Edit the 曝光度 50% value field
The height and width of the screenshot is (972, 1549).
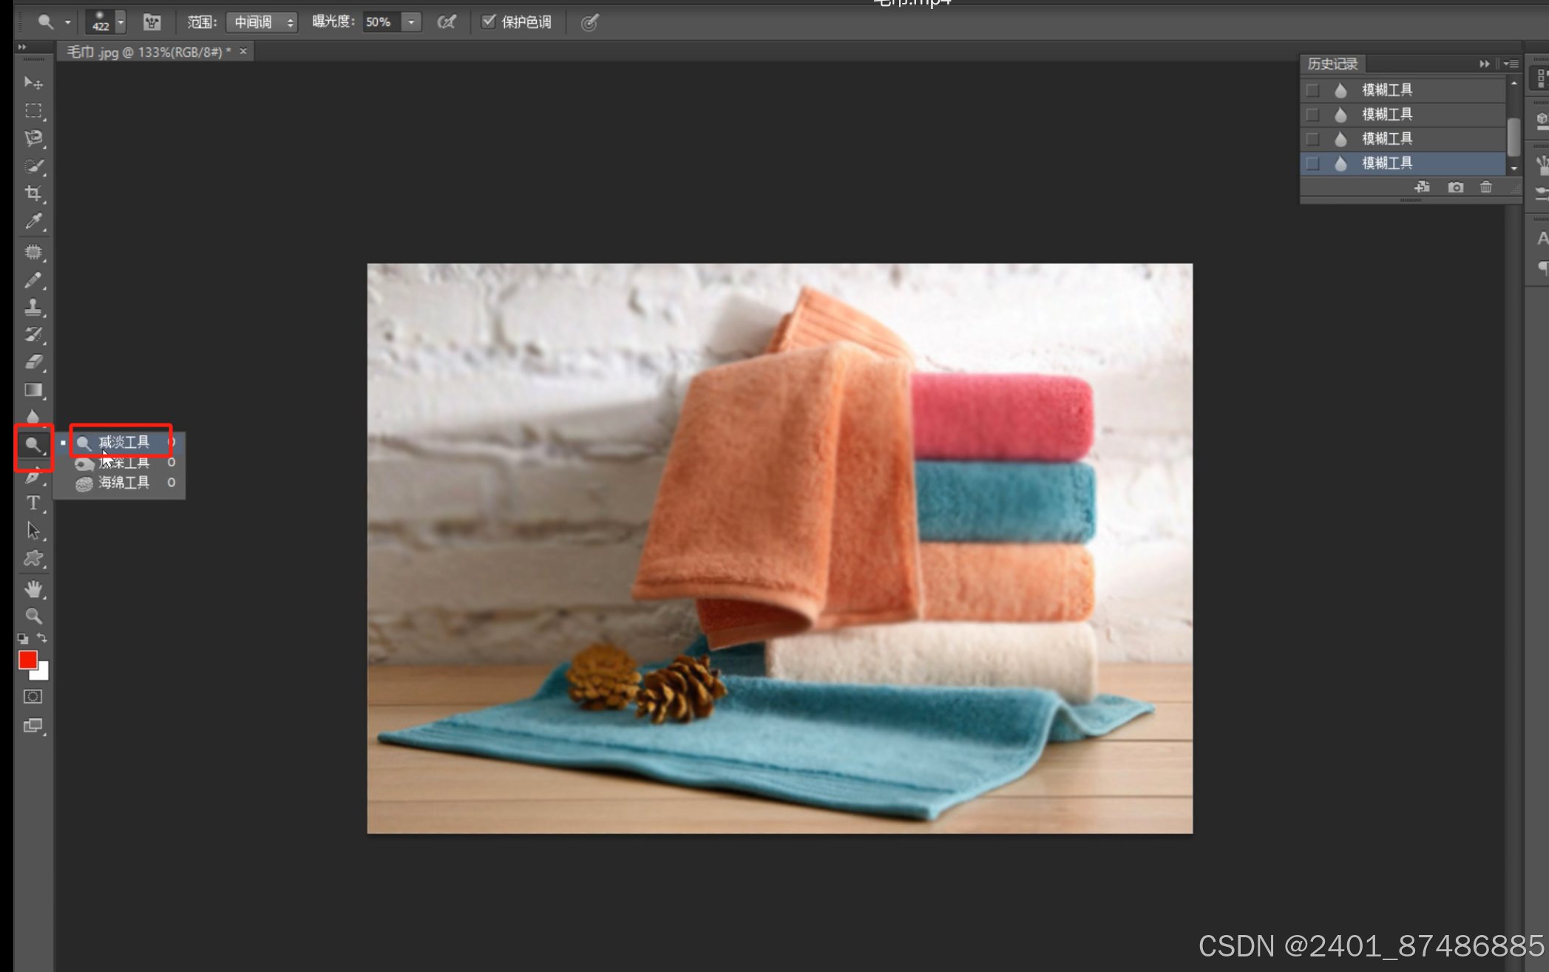coord(380,22)
